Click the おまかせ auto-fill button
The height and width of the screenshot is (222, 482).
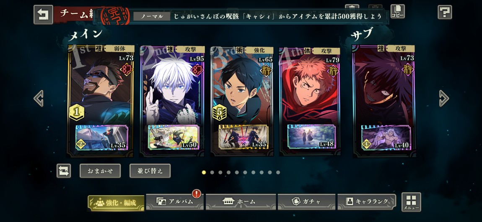(100, 171)
